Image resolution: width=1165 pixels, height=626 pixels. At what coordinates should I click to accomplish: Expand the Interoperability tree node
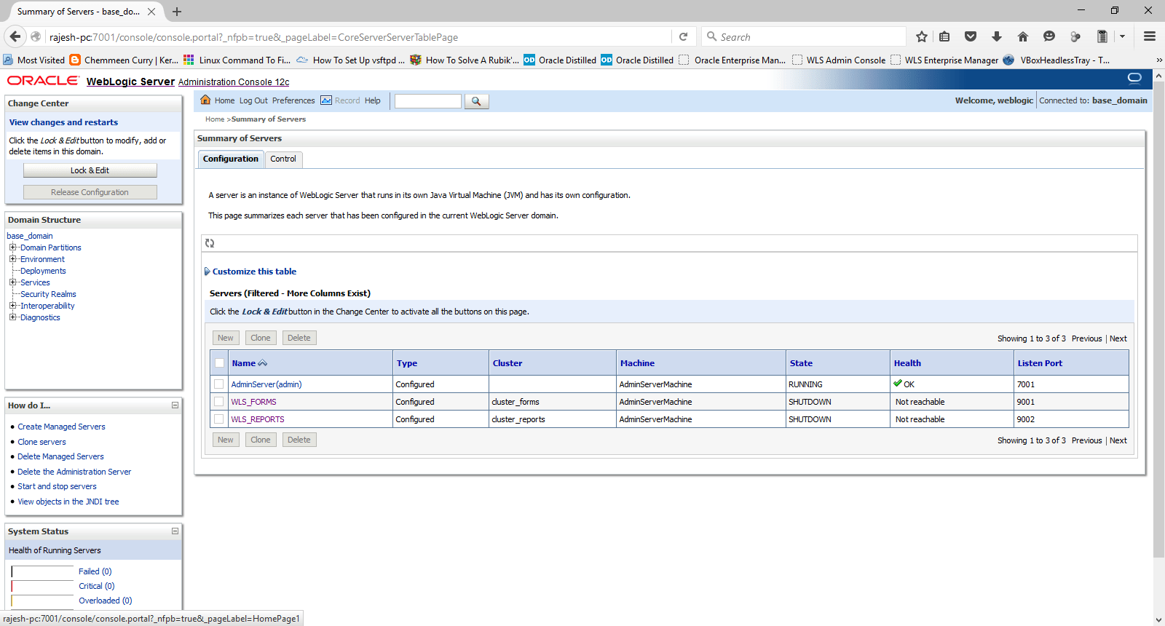tap(12, 306)
